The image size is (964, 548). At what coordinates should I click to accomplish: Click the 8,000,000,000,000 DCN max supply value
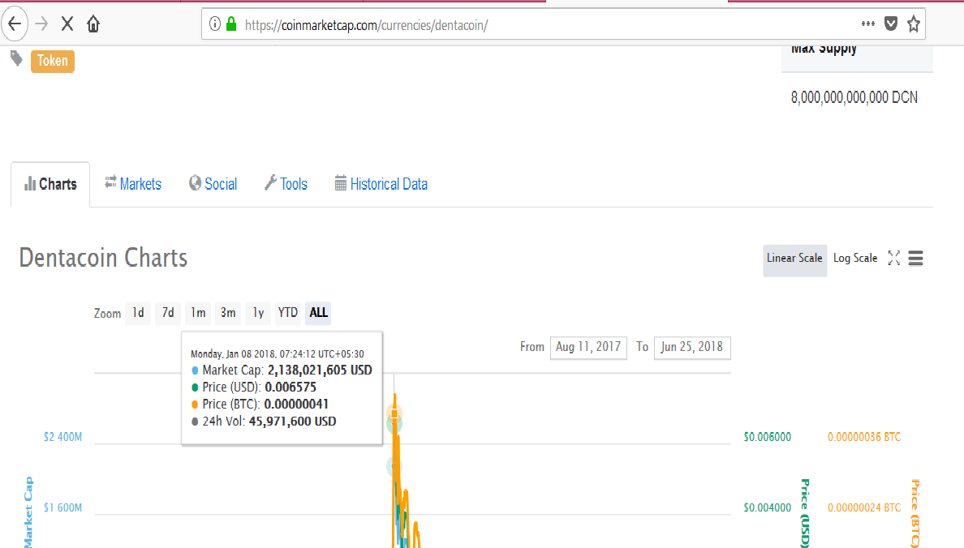coord(854,97)
